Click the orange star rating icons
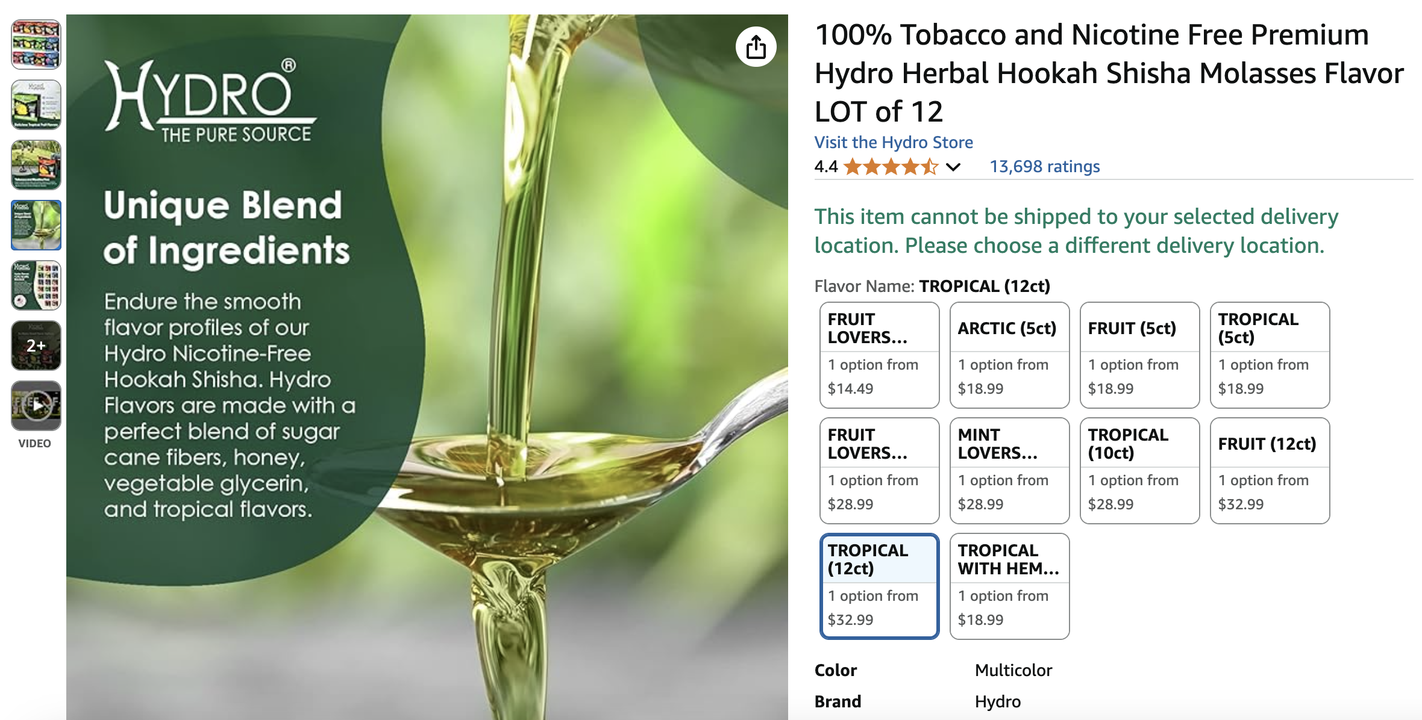1422x720 pixels. [x=891, y=167]
